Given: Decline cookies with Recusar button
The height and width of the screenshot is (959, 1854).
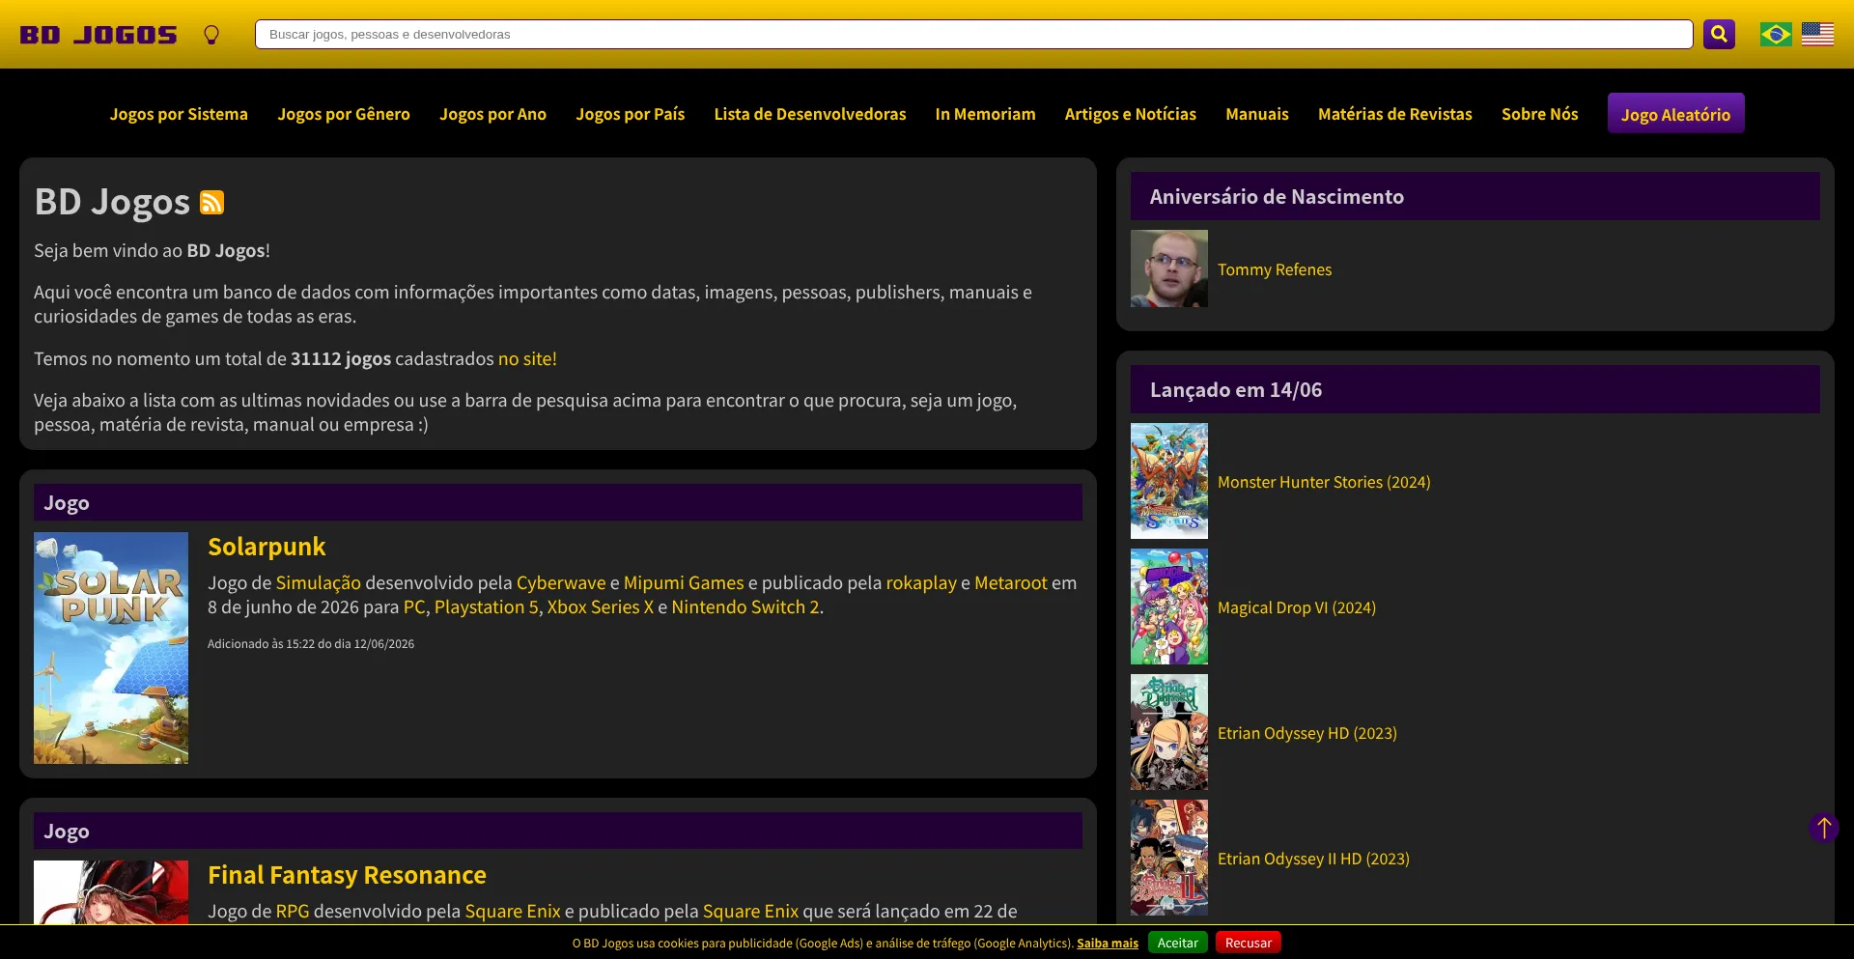Looking at the screenshot, I should tap(1249, 943).
